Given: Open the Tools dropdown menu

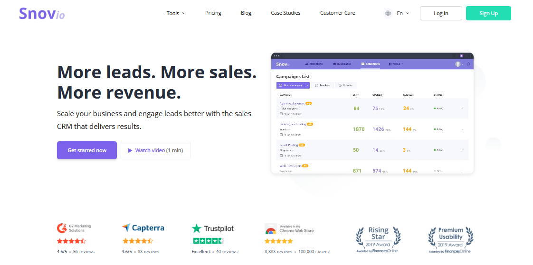Looking at the screenshot, I should point(176,13).
